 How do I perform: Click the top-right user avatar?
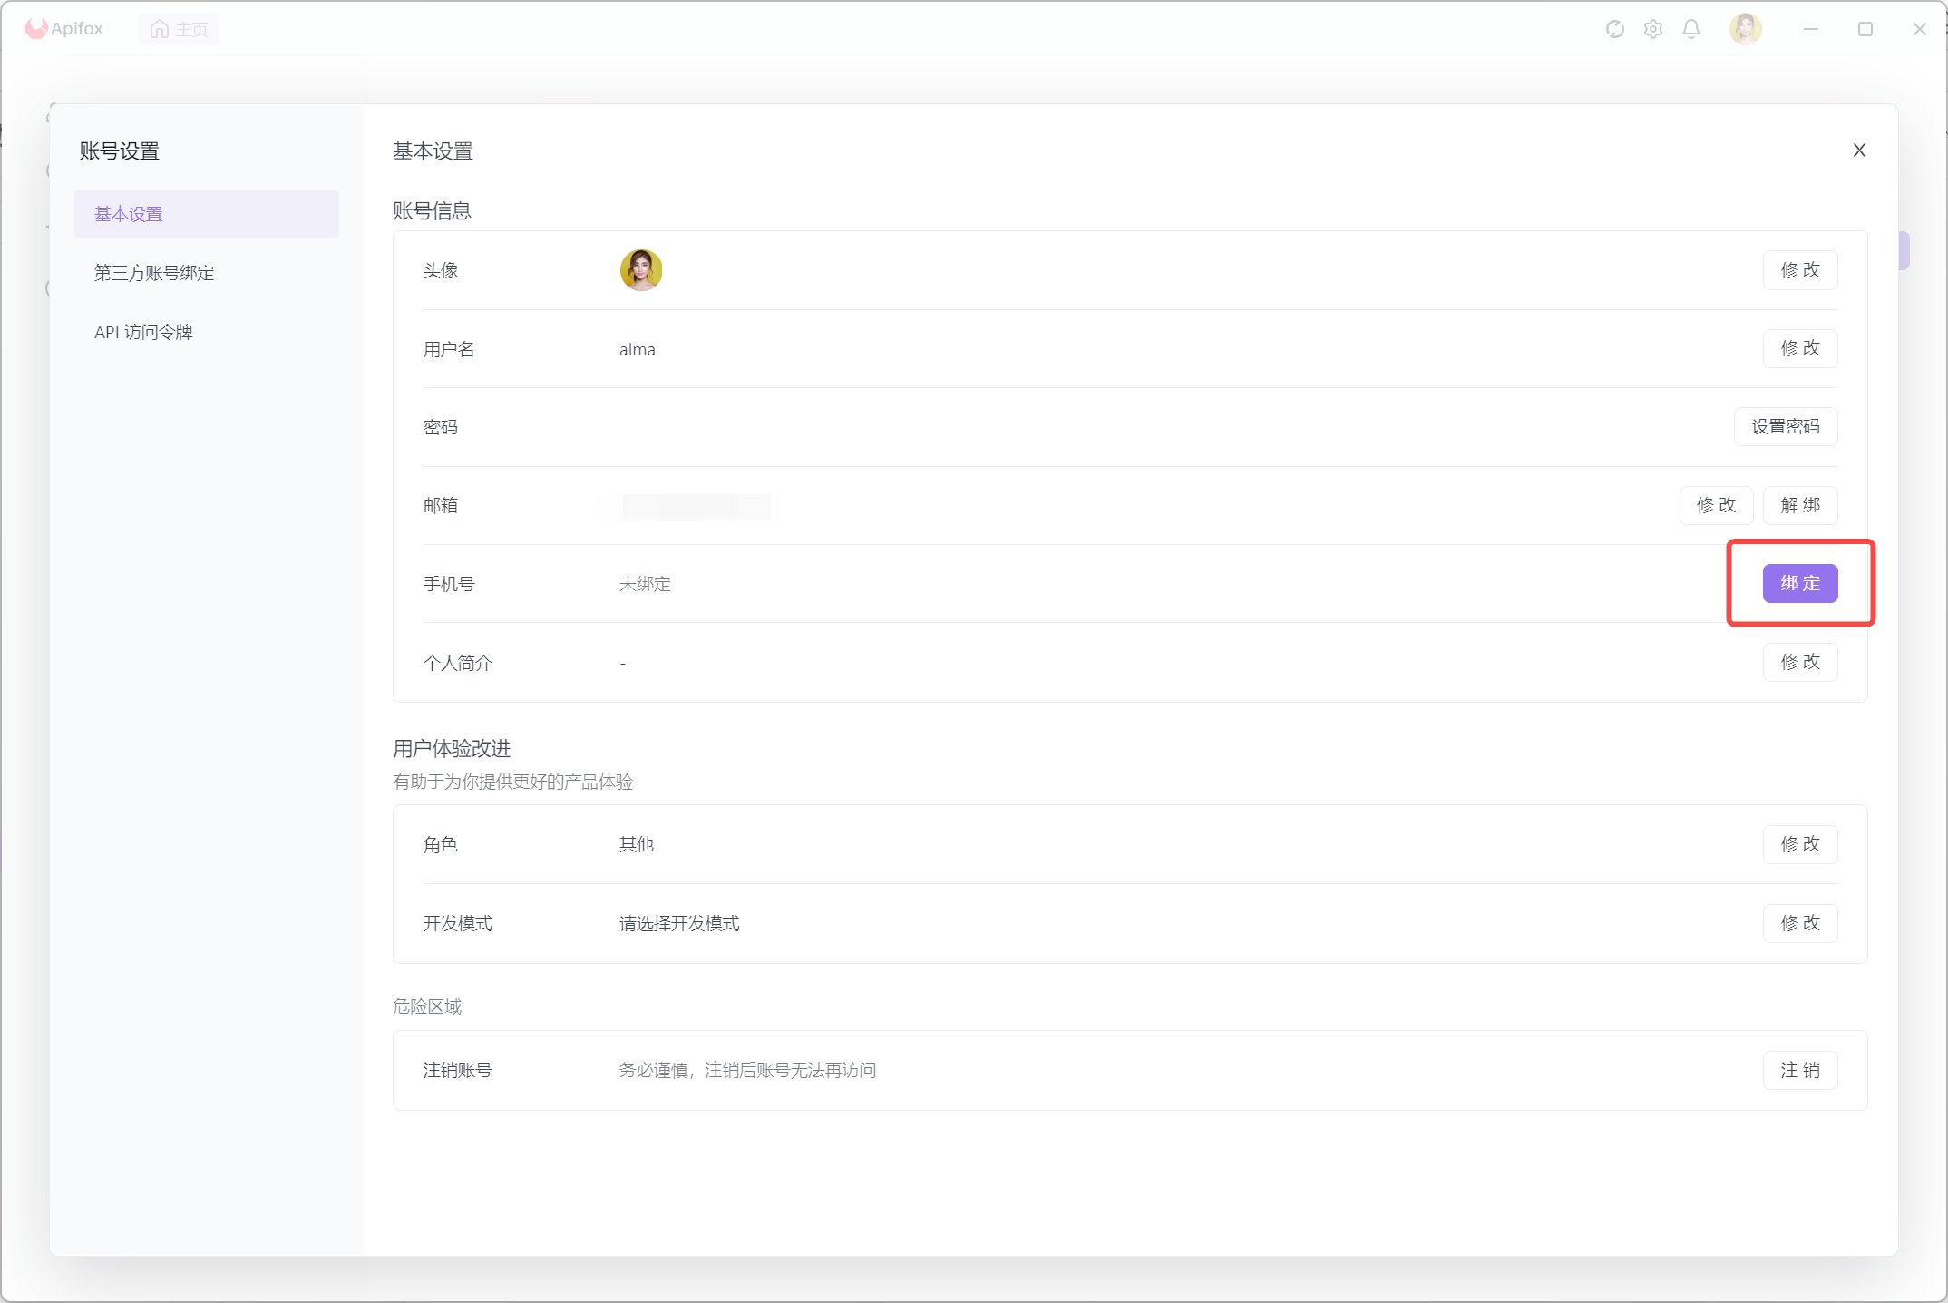(1745, 29)
